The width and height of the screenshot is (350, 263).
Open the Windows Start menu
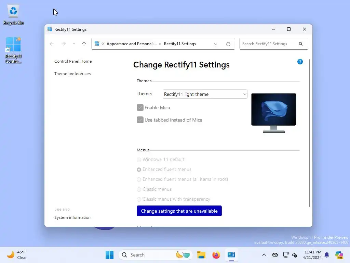[109, 255]
